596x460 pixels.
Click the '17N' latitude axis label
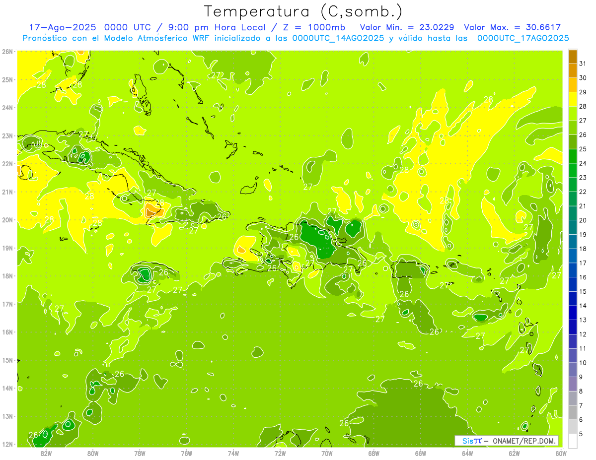point(7,304)
